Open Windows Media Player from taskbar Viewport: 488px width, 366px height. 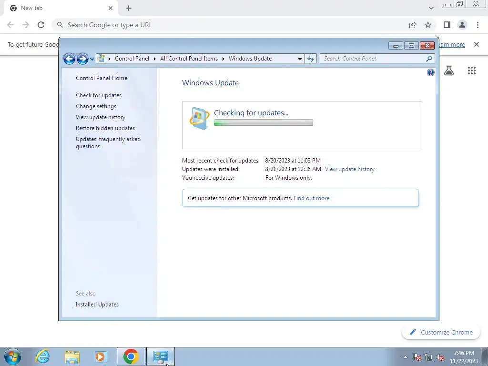tap(101, 356)
